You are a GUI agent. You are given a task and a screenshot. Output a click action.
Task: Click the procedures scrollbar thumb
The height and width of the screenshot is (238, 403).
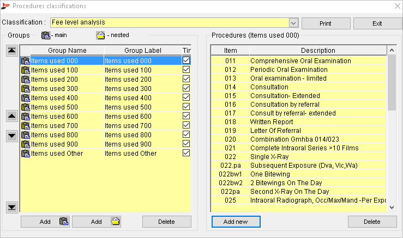pos(392,82)
